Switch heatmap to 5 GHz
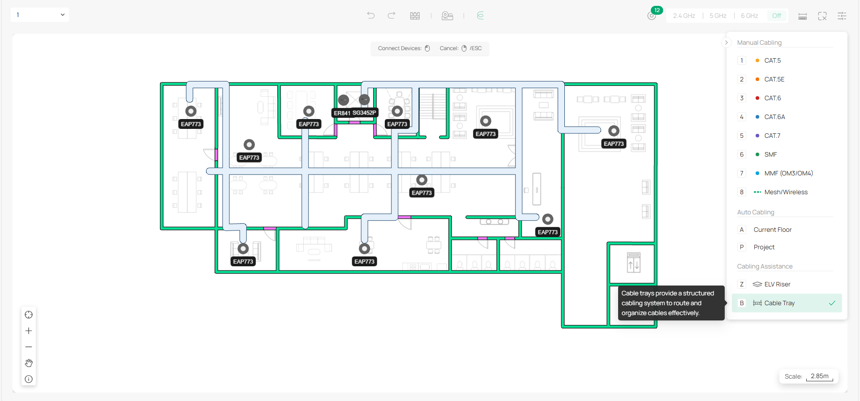Screen dimensions: 860x401 coord(718,16)
